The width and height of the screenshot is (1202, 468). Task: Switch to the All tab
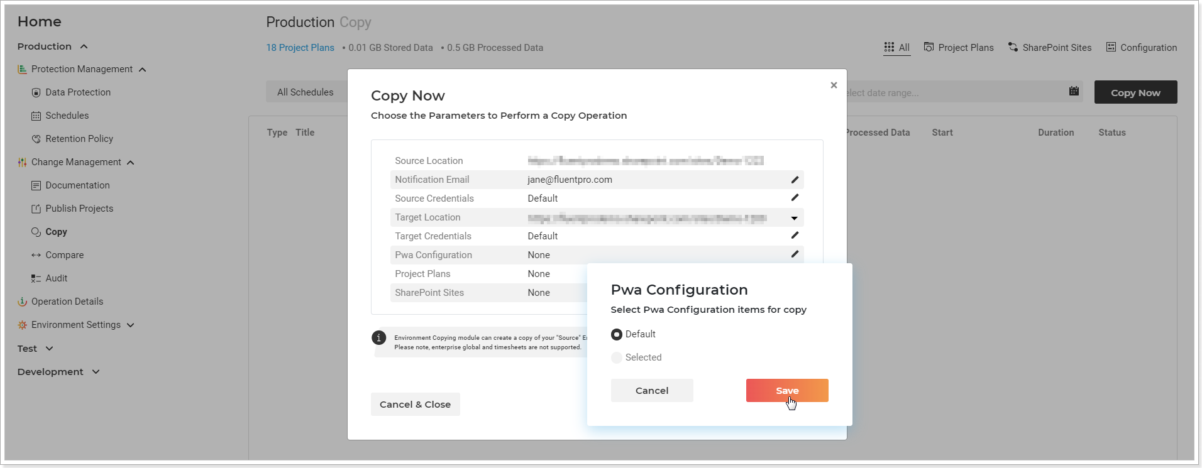pos(897,48)
